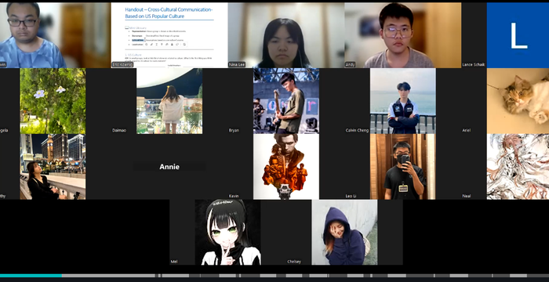The width and height of the screenshot is (549, 282).
Task: Click the 'Lance Schaik' name label
Action: pos(474,65)
